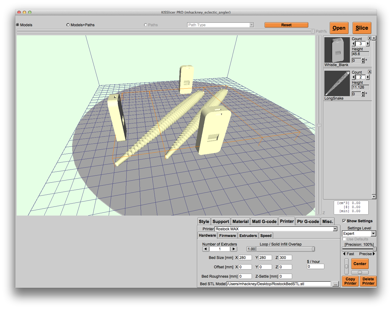This screenshot has height=309, width=392.
Task: Open the Firmware sub-tab
Action: 227,236
